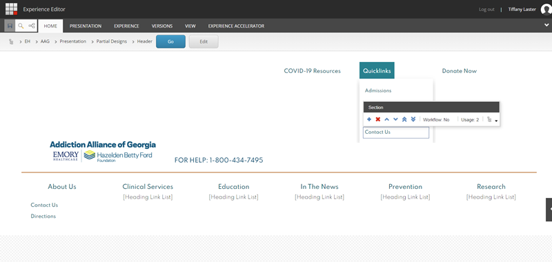Screen dimensions: 552x262
Task: Click the navigation tree icon beside search
Action: point(32,26)
